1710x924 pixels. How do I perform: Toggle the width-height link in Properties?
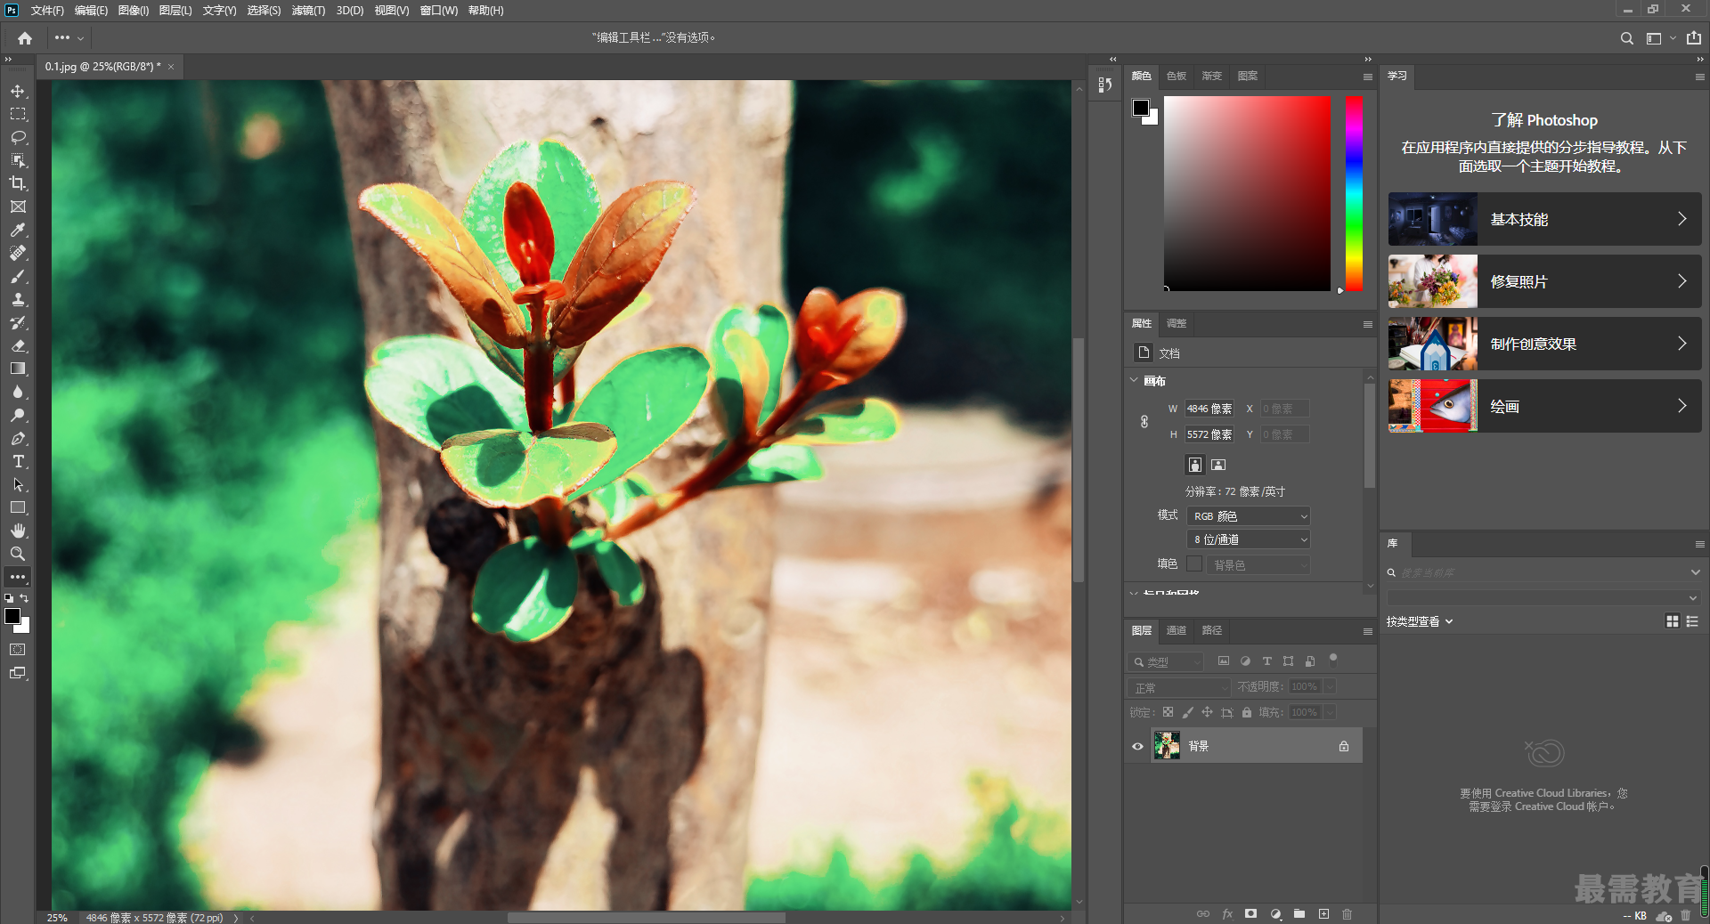(x=1144, y=421)
